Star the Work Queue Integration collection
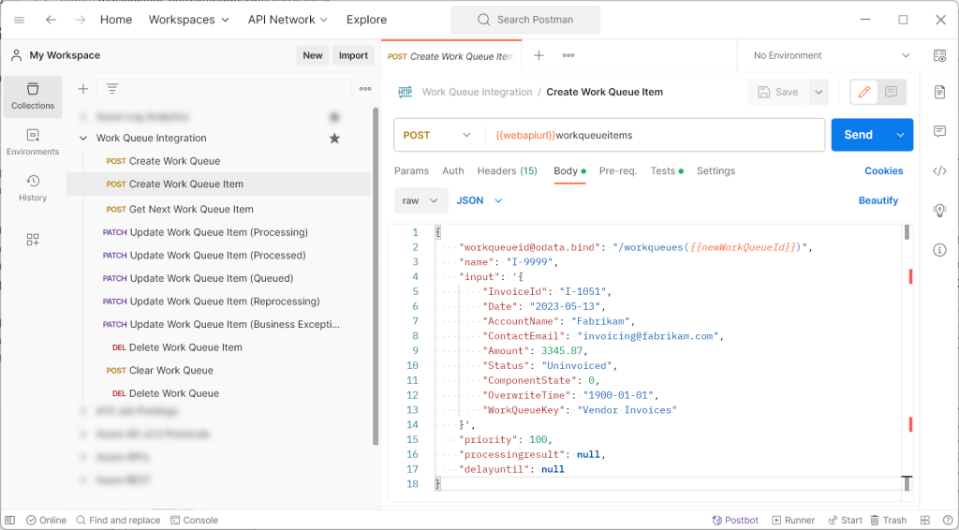Screen dimensions: 959x530 [x=334, y=139]
